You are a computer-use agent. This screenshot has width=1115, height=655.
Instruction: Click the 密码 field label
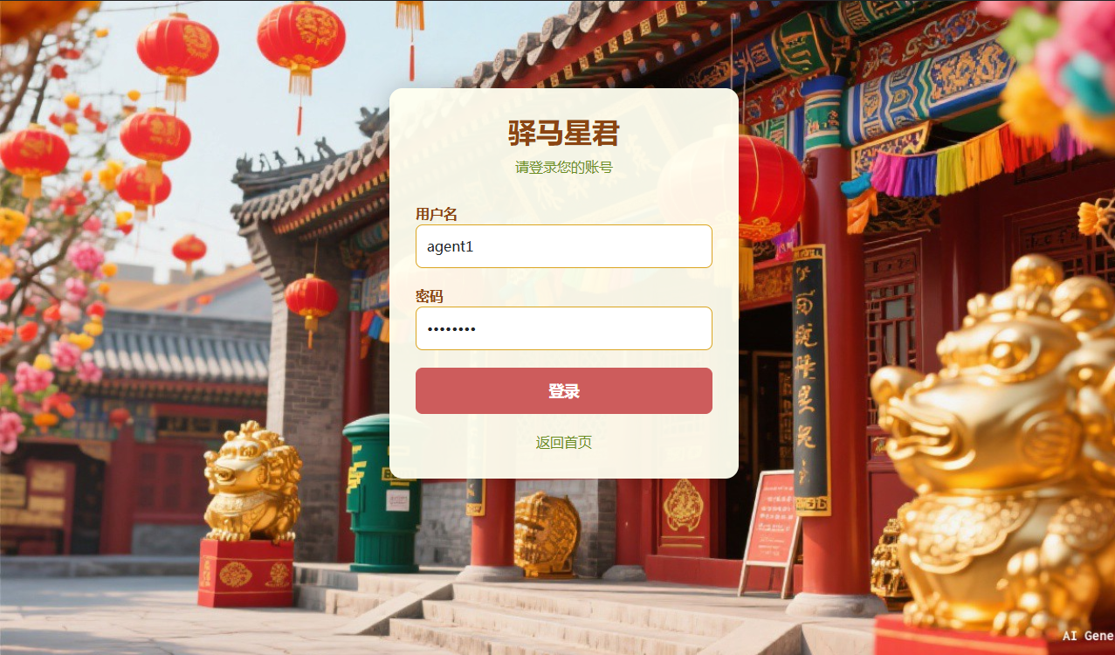pyautogui.click(x=430, y=296)
